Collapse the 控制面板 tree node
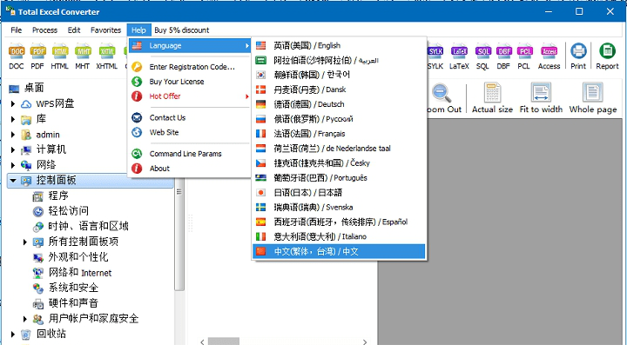 (13, 181)
